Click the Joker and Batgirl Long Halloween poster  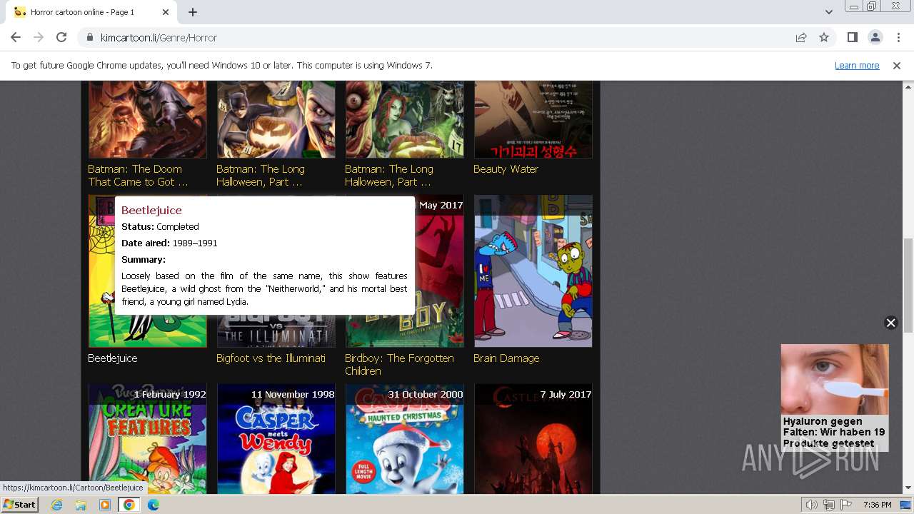point(276,119)
